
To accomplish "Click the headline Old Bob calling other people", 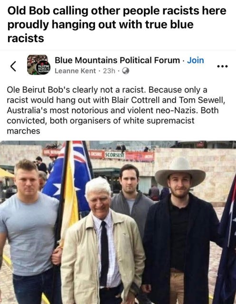I will point(117,24).
